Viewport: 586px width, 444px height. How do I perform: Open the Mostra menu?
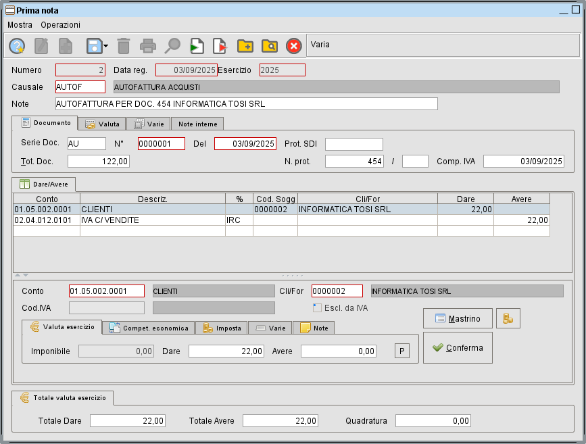(20, 24)
